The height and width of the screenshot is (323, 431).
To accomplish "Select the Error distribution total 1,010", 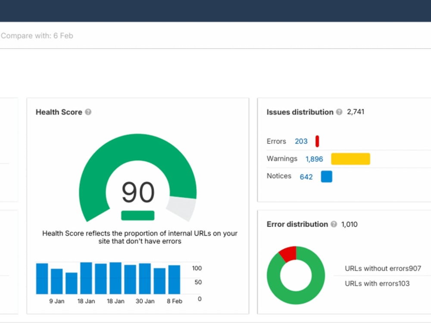I will click(350, 224).
